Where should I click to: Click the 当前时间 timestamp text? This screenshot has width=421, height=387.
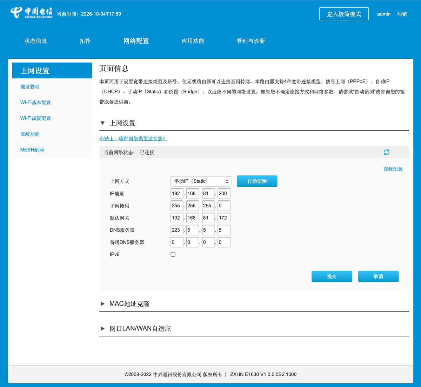tap(89, 14)
